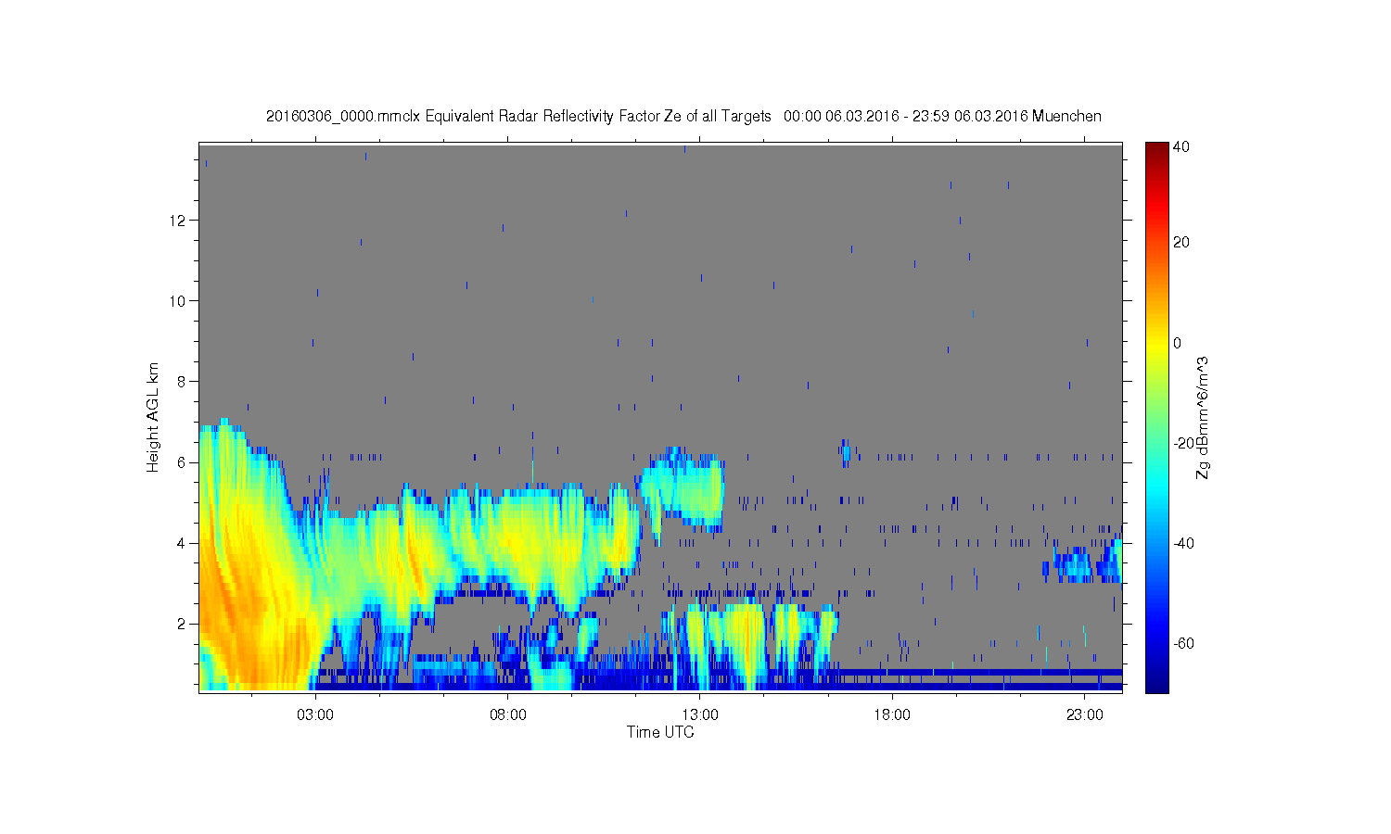Click the height tick label '8'
The image size is (1391, 834).
(x=184, y=382)
